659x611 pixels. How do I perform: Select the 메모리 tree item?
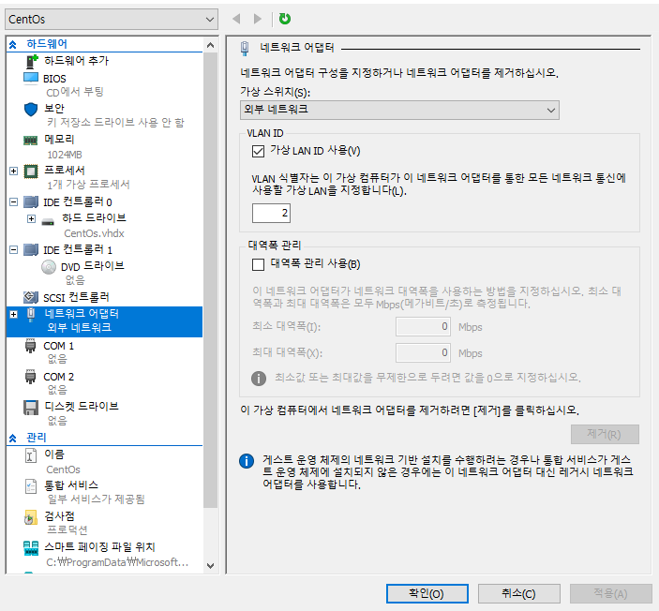59,139
